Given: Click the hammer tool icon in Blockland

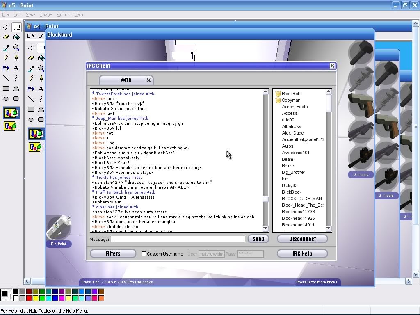Looking at the screenshot, I should (x=361, y=53).
